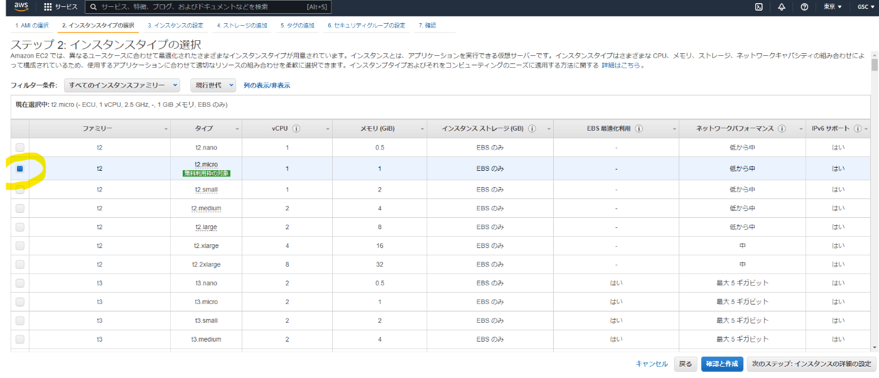Open ファミリー column sort arrow
Image resolution: width=879 pixels, height=378 pixels.
(x=166, y=129)
